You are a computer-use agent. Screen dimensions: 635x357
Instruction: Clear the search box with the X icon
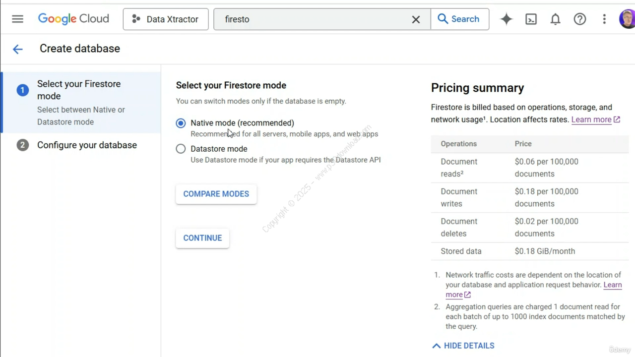pyautogui.click(x=416, y=19)
